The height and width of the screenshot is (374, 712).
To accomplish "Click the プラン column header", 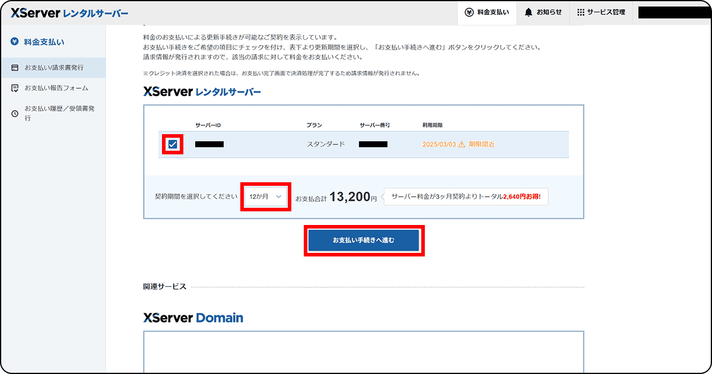I will [x=314, y=125].
